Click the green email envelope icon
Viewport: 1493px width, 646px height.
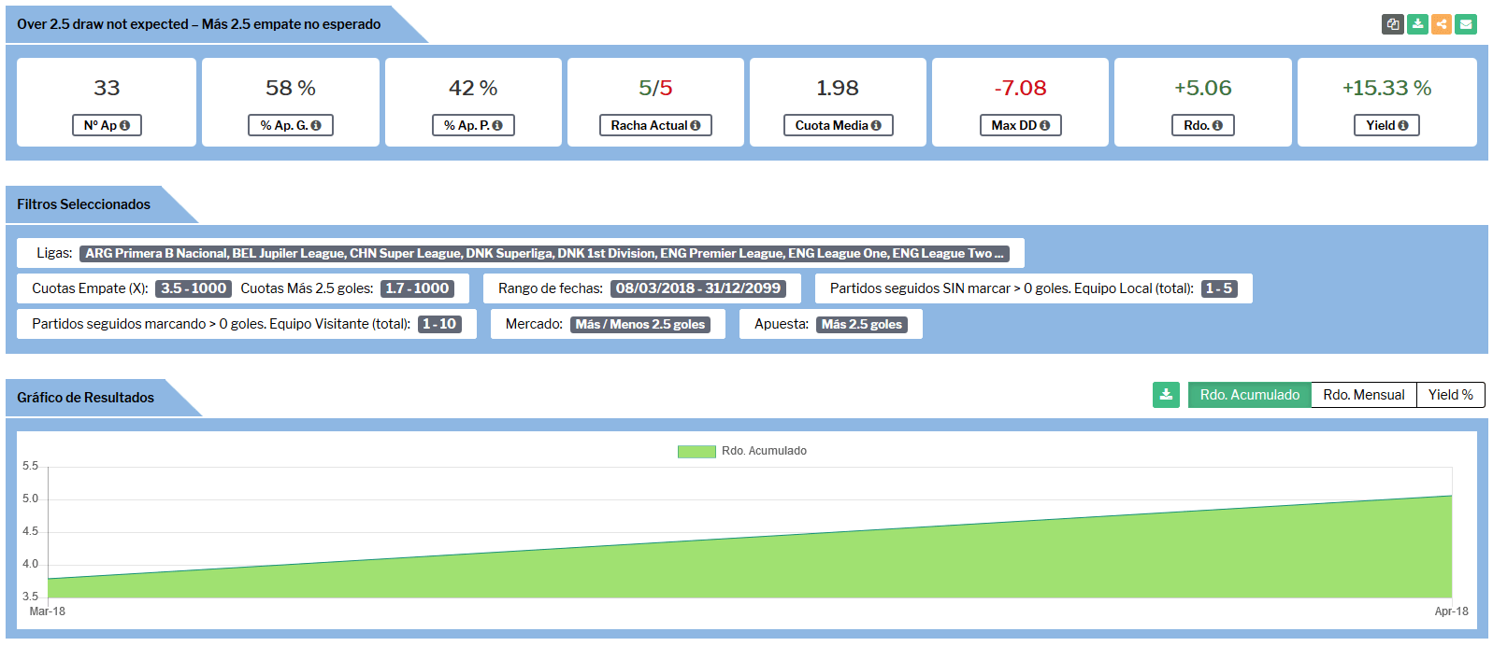1466,24
